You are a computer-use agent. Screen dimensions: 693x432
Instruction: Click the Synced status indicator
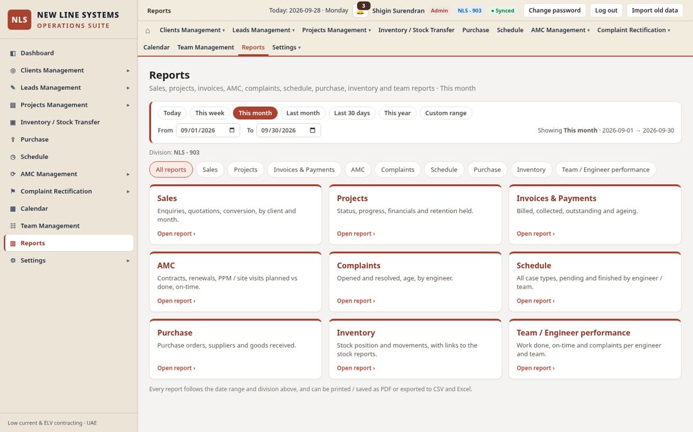click(503, 11)
